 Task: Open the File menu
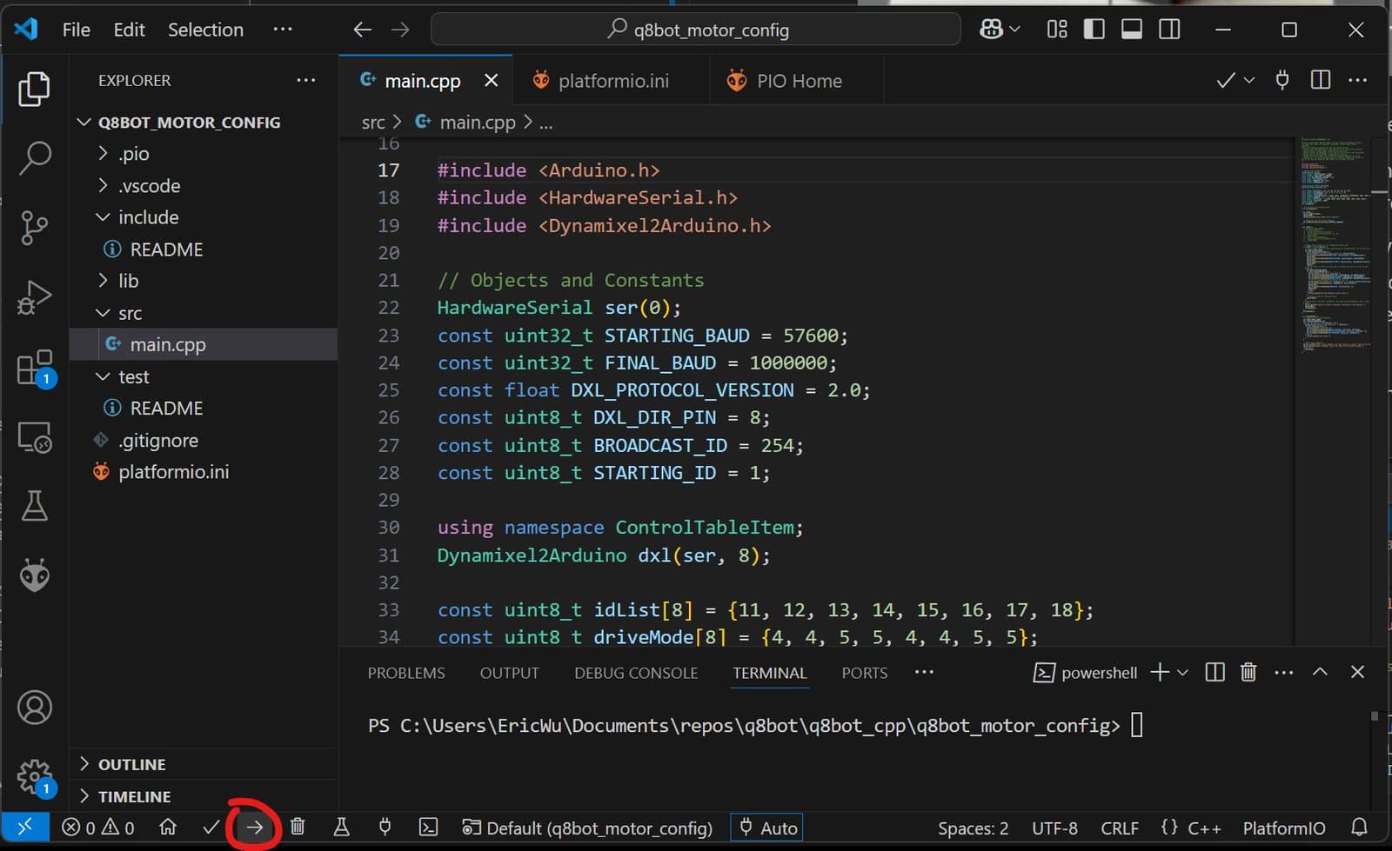point(76,30)
